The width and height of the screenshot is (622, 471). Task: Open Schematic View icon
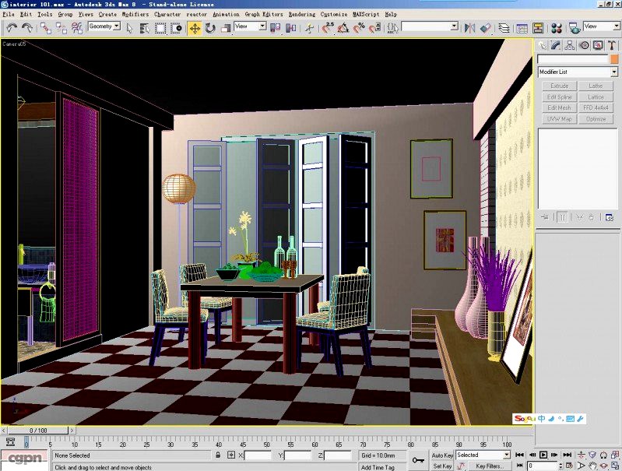pos(538,28)
